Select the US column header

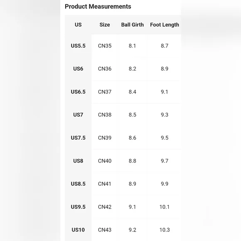pos(78,25)
